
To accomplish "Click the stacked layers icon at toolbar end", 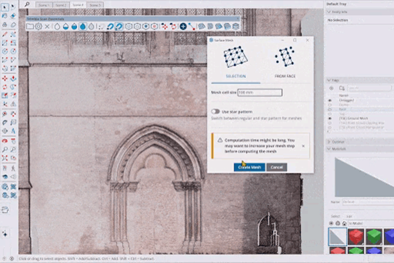I will 236,26.
